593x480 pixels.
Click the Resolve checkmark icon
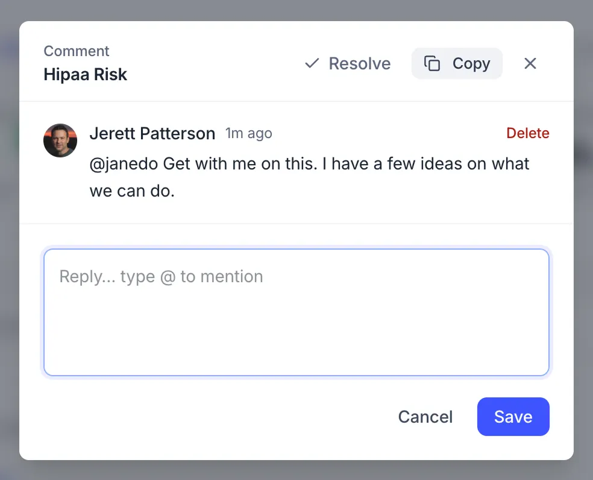(312, 63)
